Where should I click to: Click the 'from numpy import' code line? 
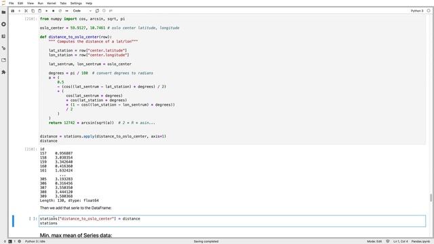coord(83,19)
